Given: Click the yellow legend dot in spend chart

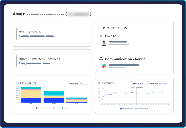Looking at the screenshot, I should tap(45, 108).
